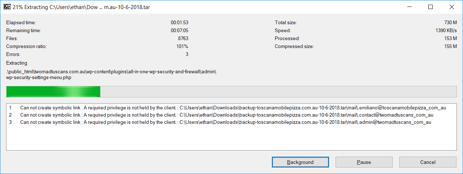Viewport: 463px width, 174px height.
Task: Cancel the extraction
Action: point(428,162)
